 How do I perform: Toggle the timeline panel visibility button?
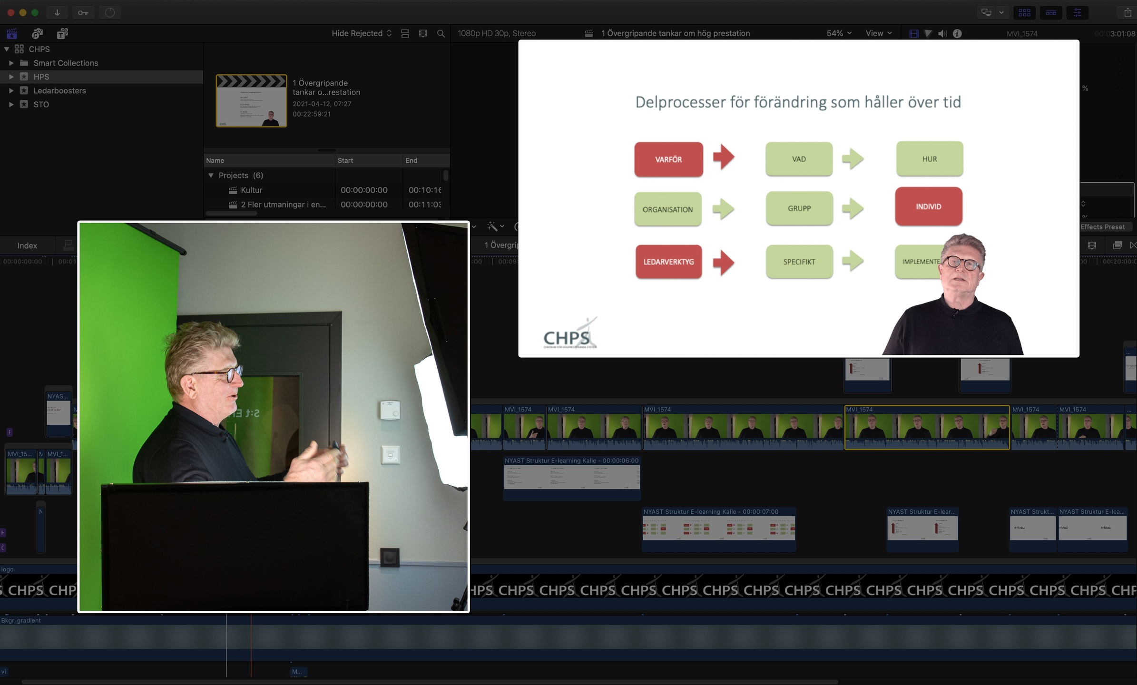tap(1050, 12)
